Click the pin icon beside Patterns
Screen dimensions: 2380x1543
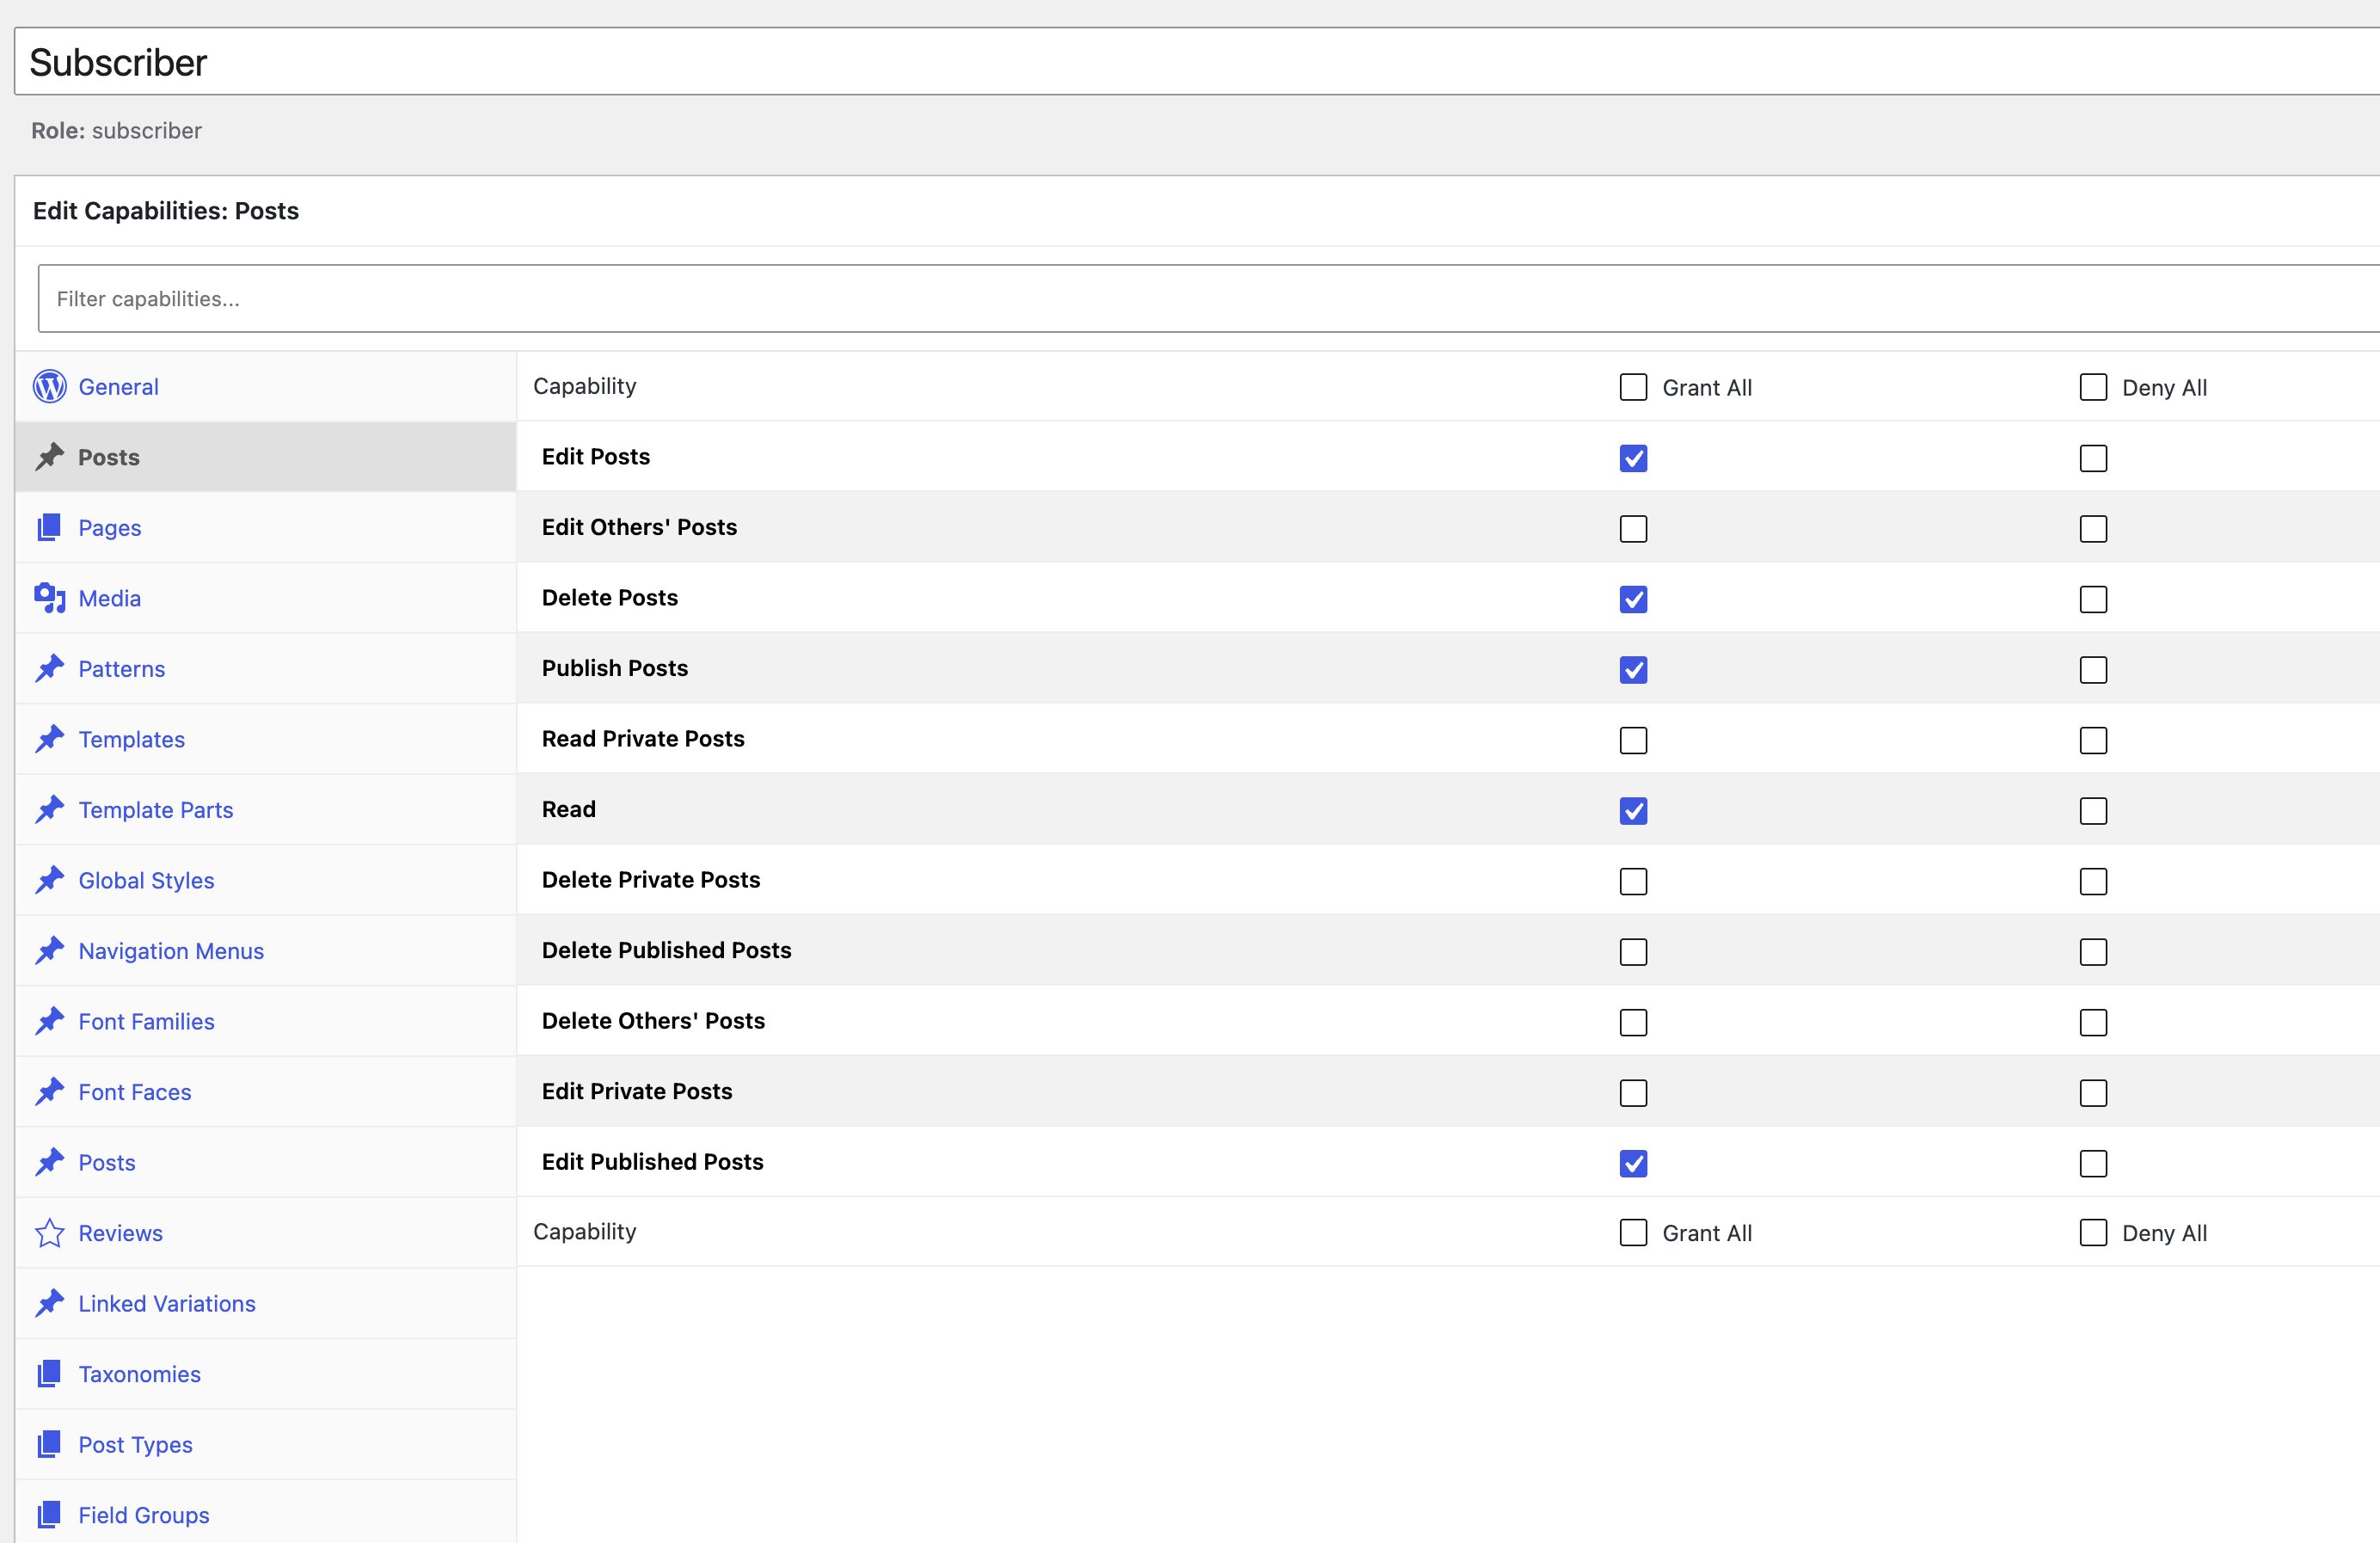click(49, 668)
